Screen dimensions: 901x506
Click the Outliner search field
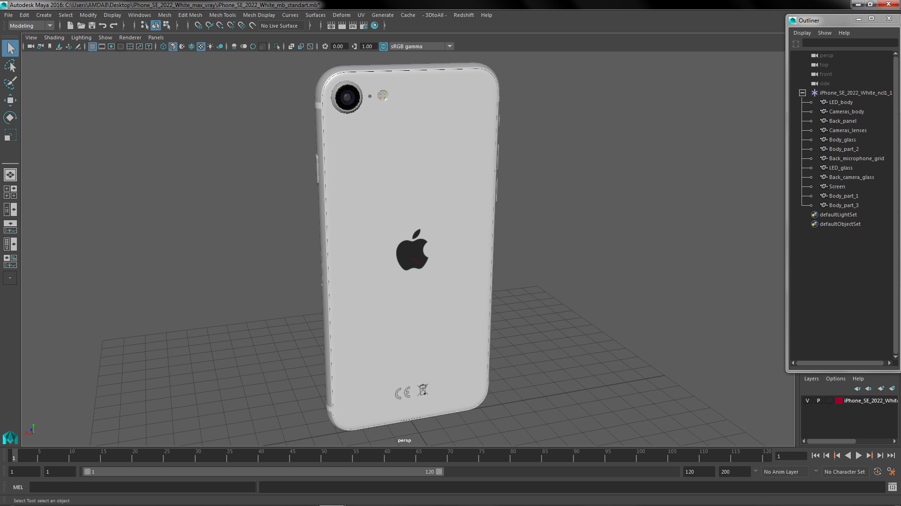[x=849, y=44]
